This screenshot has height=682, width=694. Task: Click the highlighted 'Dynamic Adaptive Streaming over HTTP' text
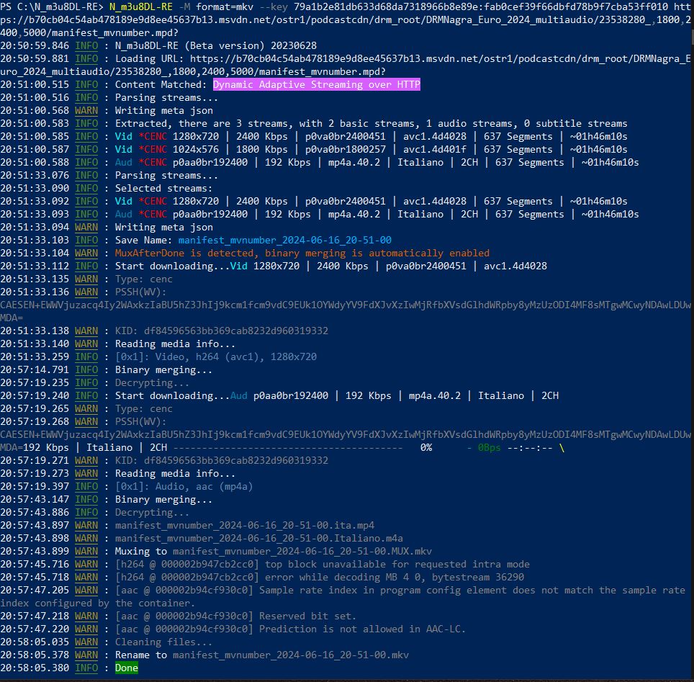coord(317,84)
